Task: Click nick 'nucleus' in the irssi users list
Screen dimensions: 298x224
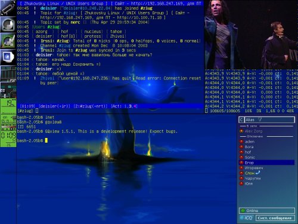Action: 92,32
